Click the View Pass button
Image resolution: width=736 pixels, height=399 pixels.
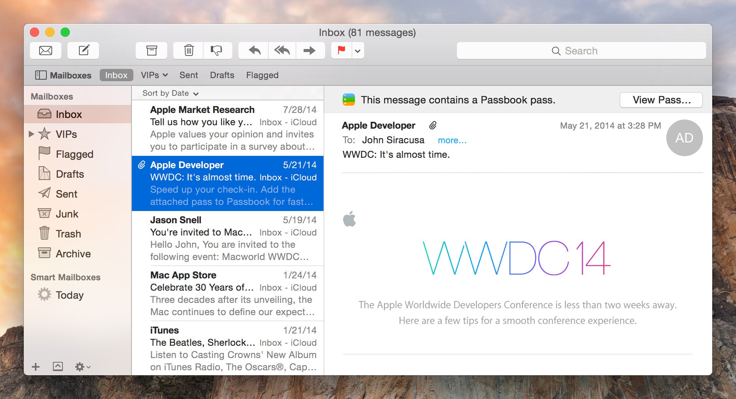(x=661, y=100)
